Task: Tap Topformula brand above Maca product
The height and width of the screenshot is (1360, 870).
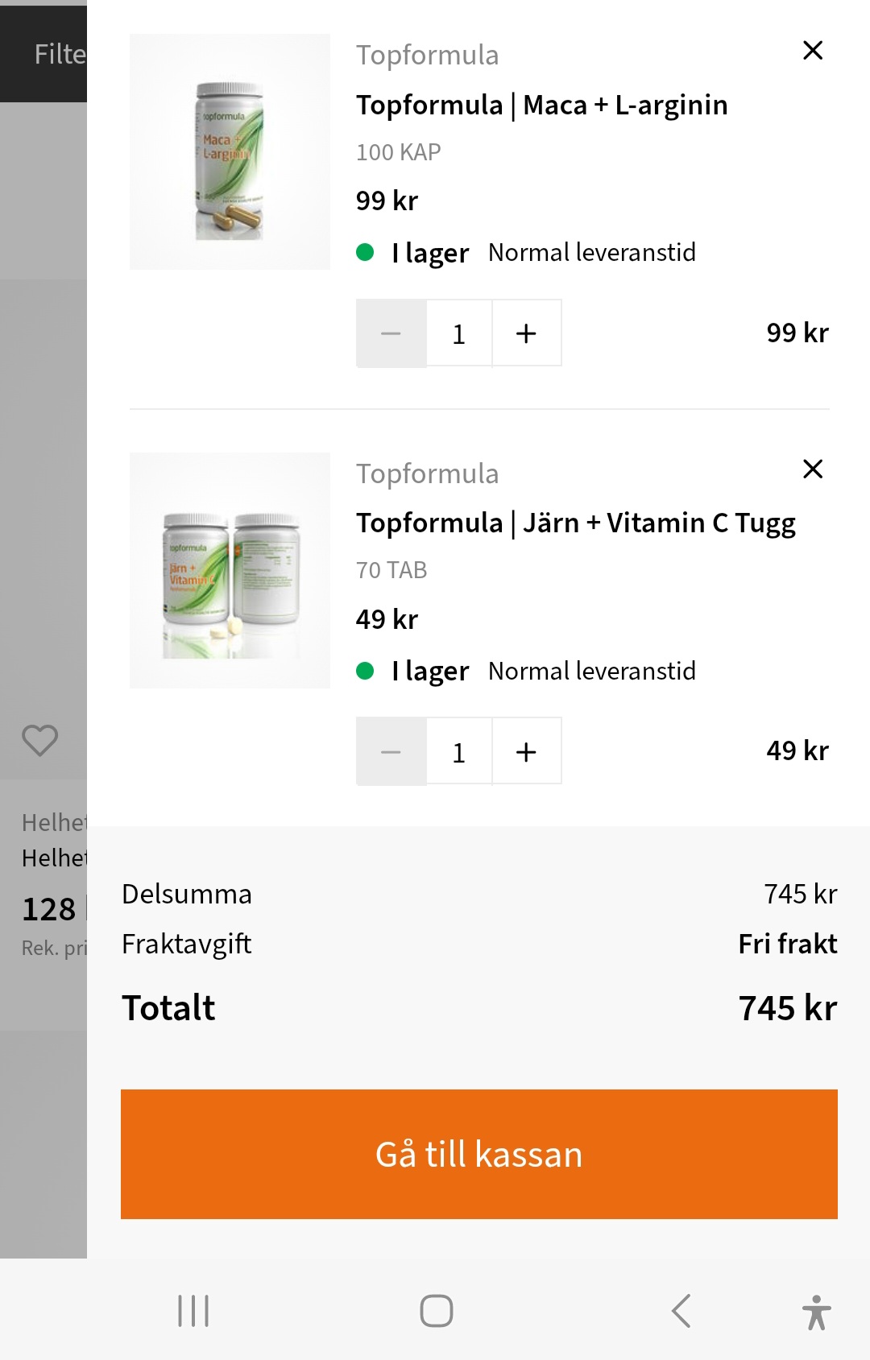Action: tap(427, 56)
